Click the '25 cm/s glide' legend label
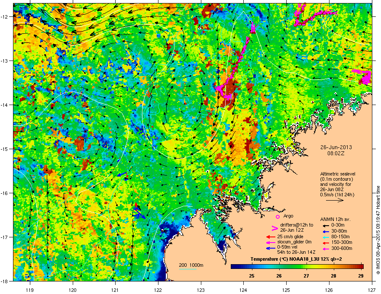This screenshot has width=381, height=294. click(x=290, y=237)
